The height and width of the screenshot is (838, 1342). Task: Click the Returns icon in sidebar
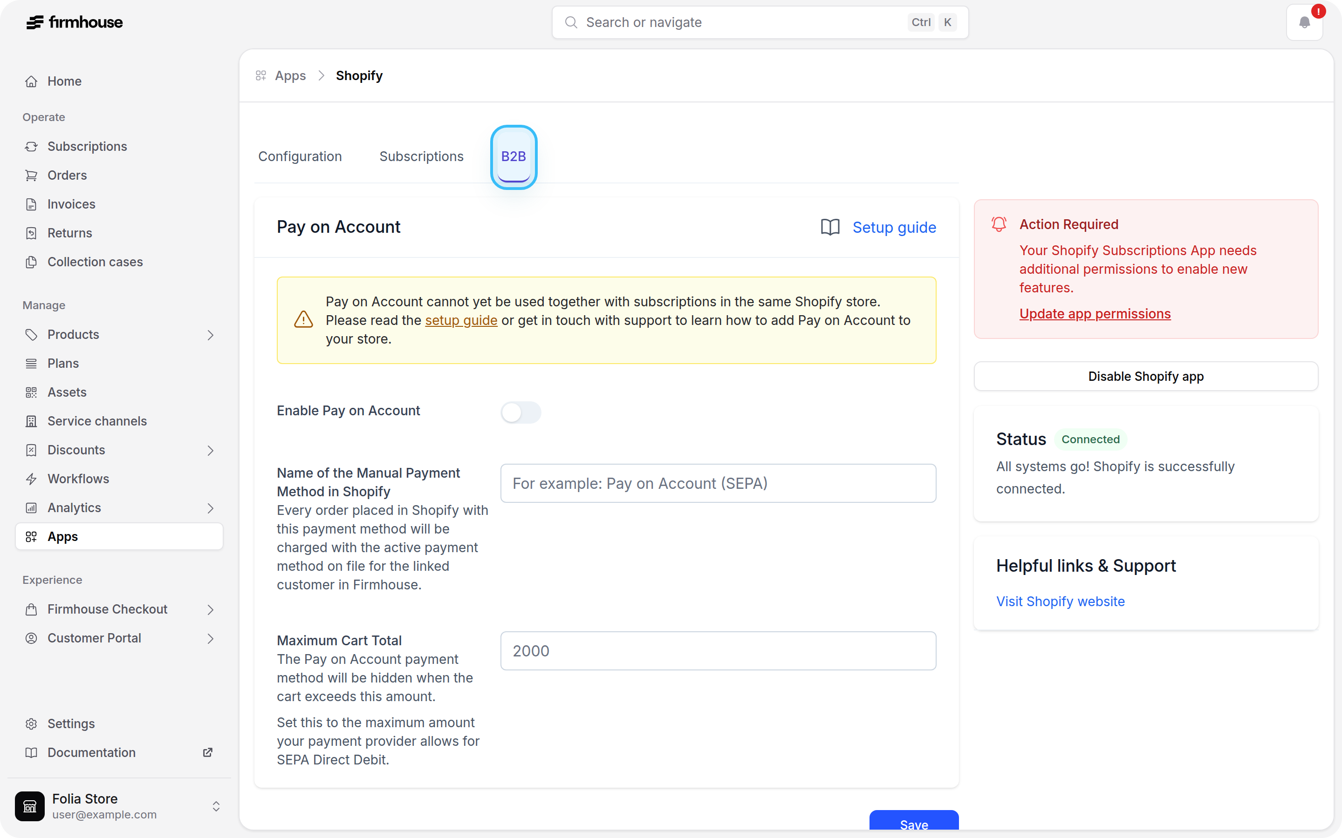click(x=32, y=233)
